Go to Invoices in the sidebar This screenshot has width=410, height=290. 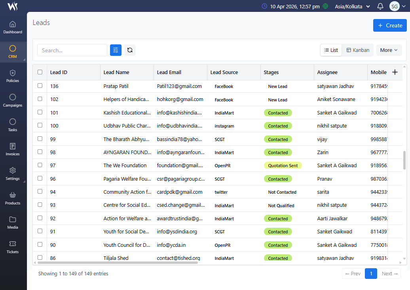pos(13,149)
